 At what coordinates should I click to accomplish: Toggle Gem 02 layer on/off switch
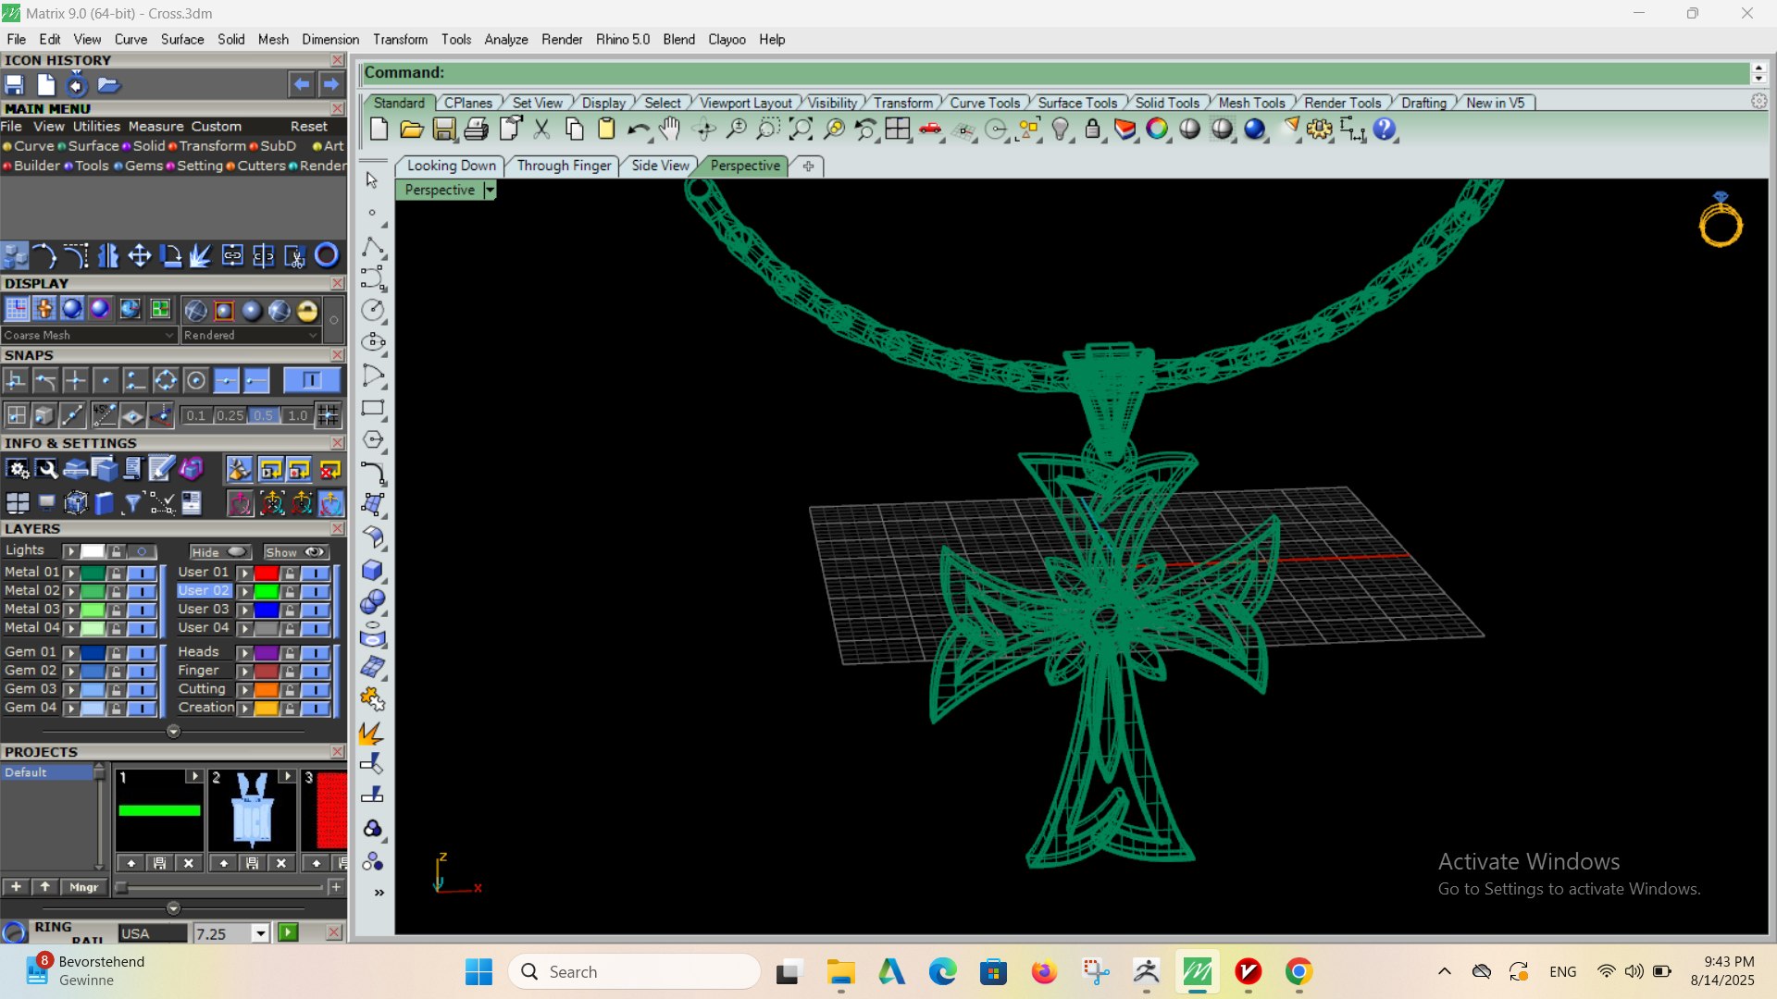142,672
